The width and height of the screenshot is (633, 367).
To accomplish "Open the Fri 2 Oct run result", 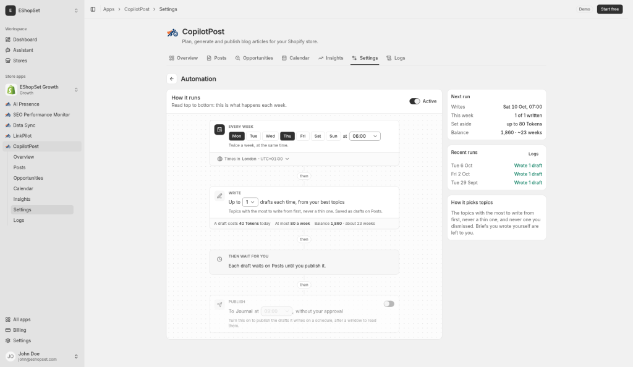I will tap(528, 174).
